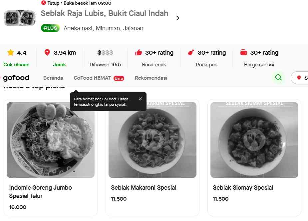Click the red wallet Harga sesuai icon
The width and height of the screenshot is (308, 221).
click(x=244, y=53)
